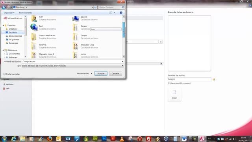Open FileZilla from the taskbar
Viewport: 252px width, 142px height.
pos(148,138)
